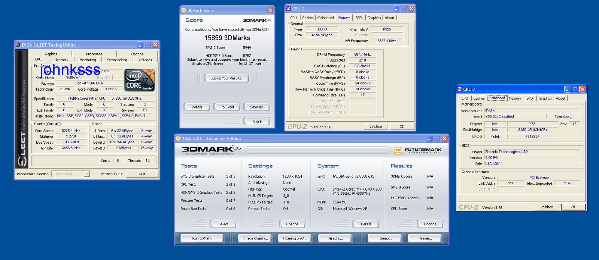Click manufacturer field showing EVGA
Image resolution: width=599 pixels, height=260 pixels.
532,111
